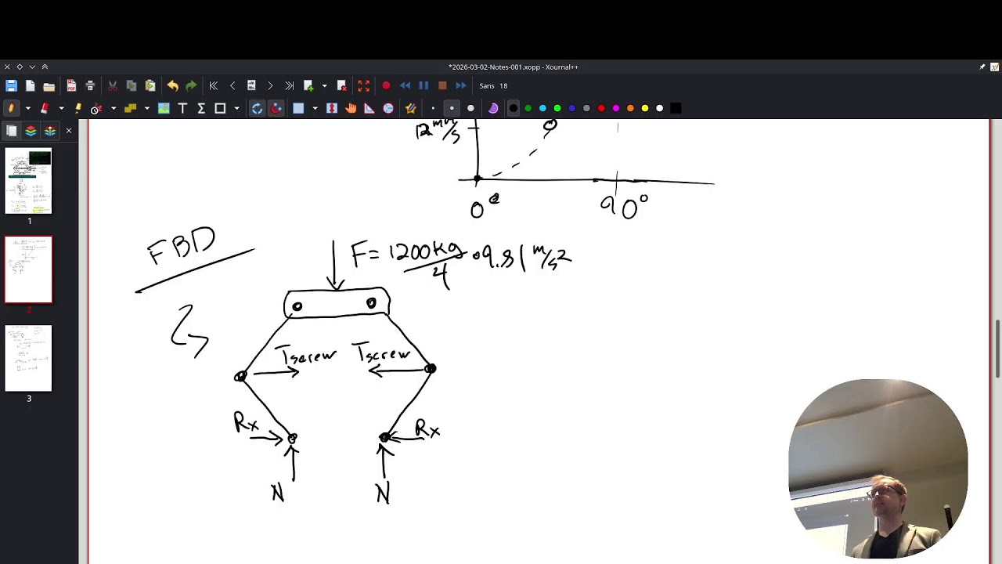Open the custom color chooser square

pyautogui.click(x=676, y=108)
